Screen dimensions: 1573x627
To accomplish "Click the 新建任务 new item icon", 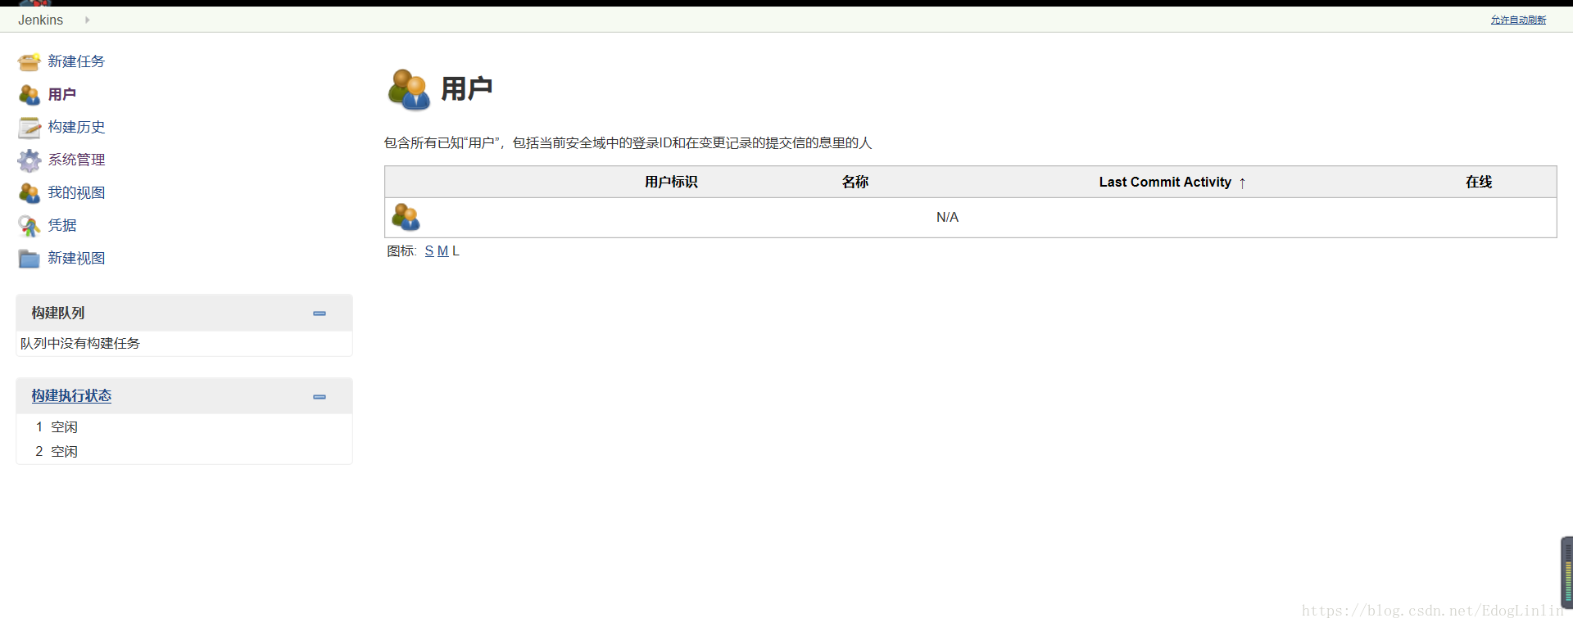I will 29,61.
